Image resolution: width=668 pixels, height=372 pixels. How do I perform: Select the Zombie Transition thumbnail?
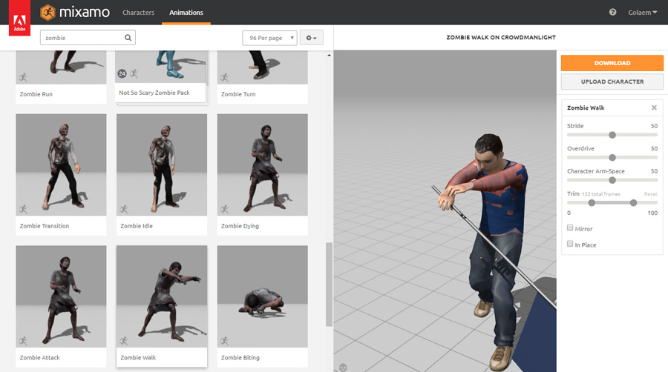pyautogui.click(x=61, y=165)
